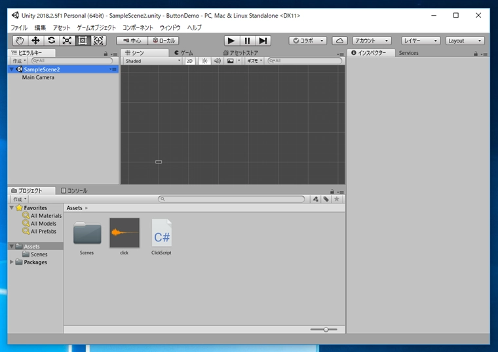The image size is (498, 352).
Task: Toggle 2D view mode in scene
Action: point(189,61)
